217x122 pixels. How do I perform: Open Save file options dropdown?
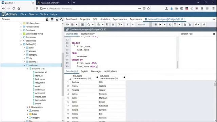[77, 24]
